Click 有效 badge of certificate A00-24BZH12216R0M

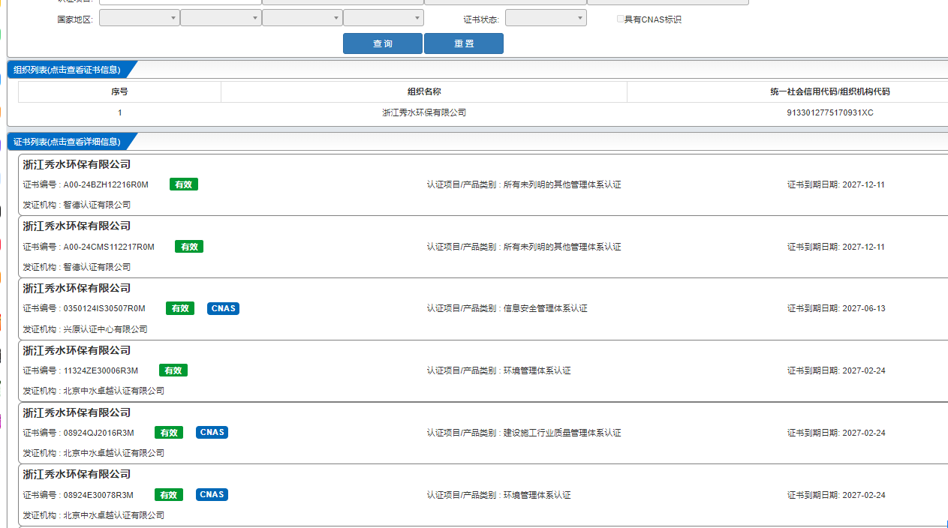[184, 184]
